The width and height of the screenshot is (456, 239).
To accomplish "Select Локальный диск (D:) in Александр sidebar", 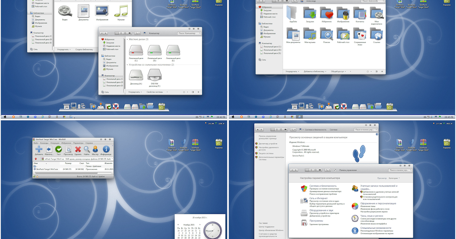I will 270,50.
